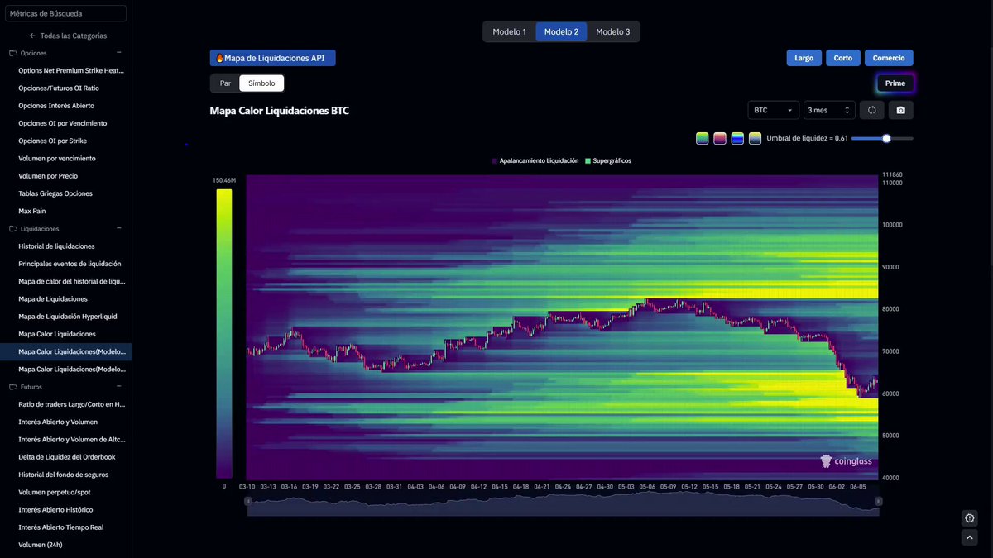
Task: Click the round help icon bottom right
Action: (x=970, y=517)
